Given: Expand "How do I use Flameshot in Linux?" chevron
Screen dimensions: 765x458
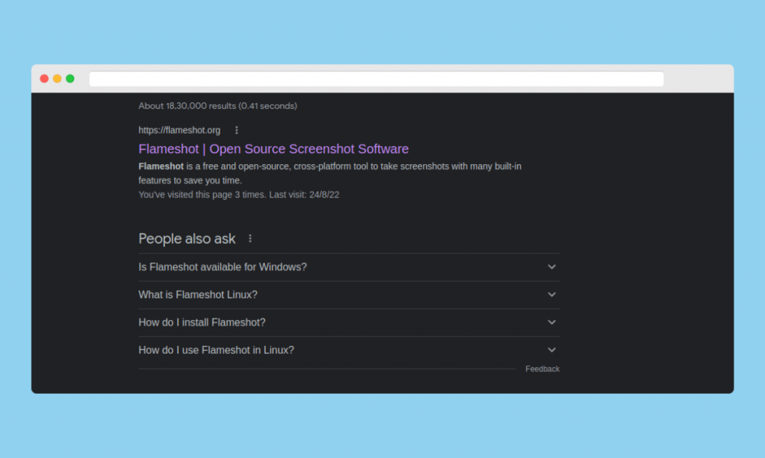Looking at the screenshot, I should 551,351.
